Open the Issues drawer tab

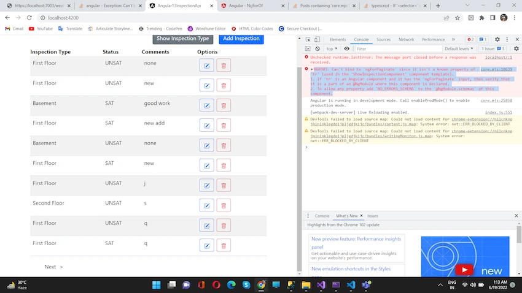click(373, 216)
